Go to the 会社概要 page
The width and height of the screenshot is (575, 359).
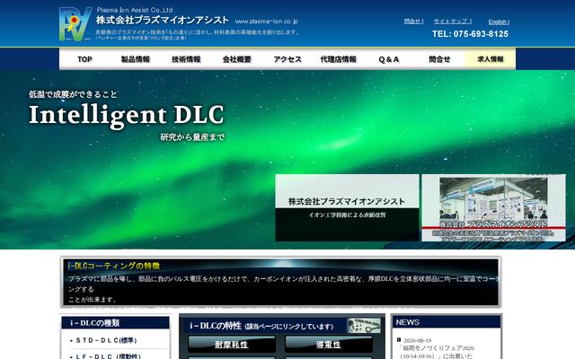236,59
